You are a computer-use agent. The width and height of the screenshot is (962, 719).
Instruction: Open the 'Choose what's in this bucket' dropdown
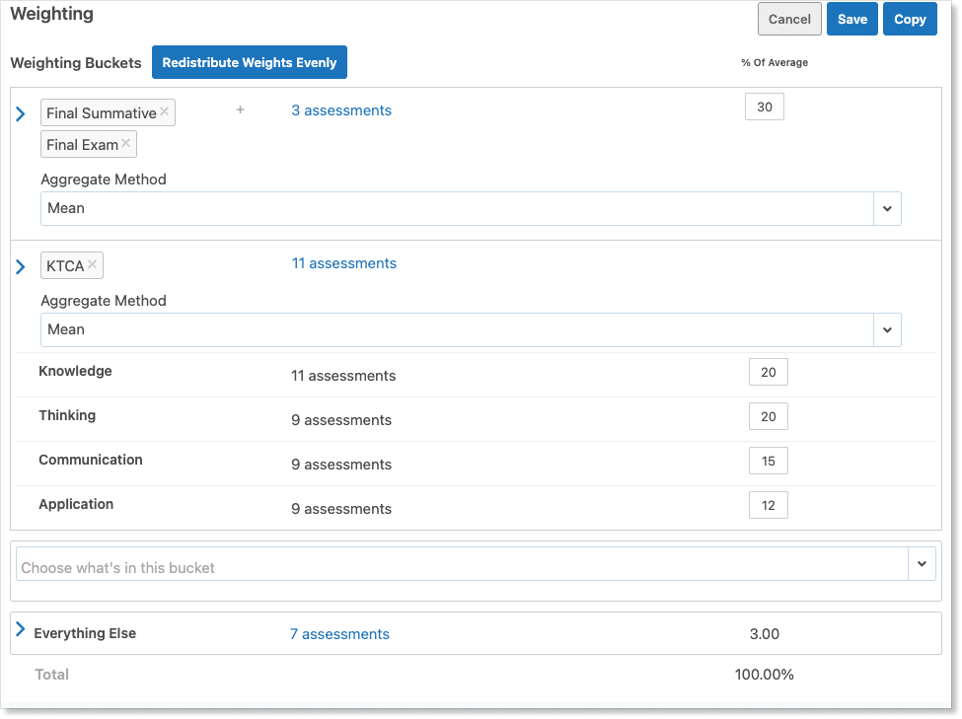(x=921, y=564)
